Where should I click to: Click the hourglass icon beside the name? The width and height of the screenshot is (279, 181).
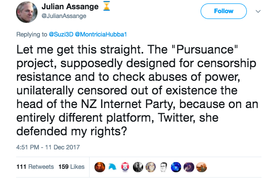[107, 6]
